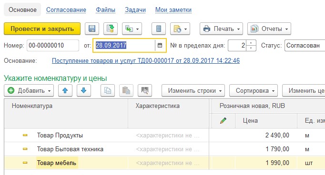Switch to the Согласование tab
The height and width of the screenshot is (175, 325).
point(66,10)
